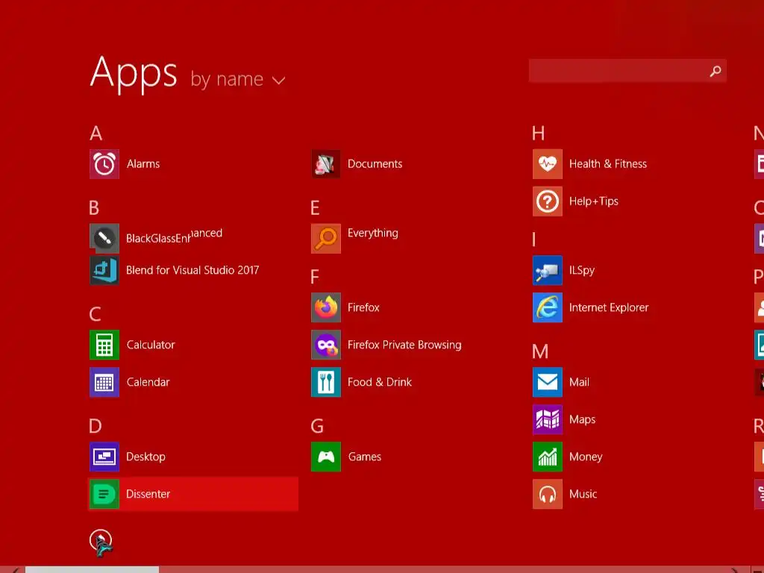Click the 'Dissenter' label
Screen dimensions: 764x573
(x=148, y=494)
